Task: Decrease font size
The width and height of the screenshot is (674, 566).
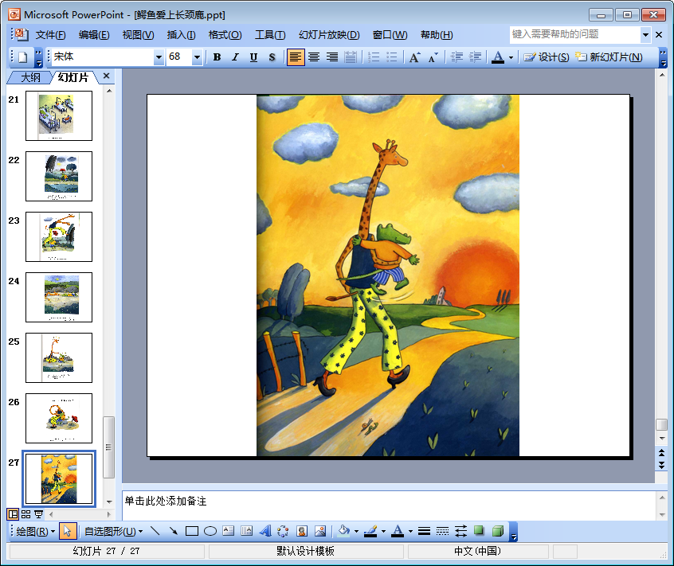Action: pos(433,57)
